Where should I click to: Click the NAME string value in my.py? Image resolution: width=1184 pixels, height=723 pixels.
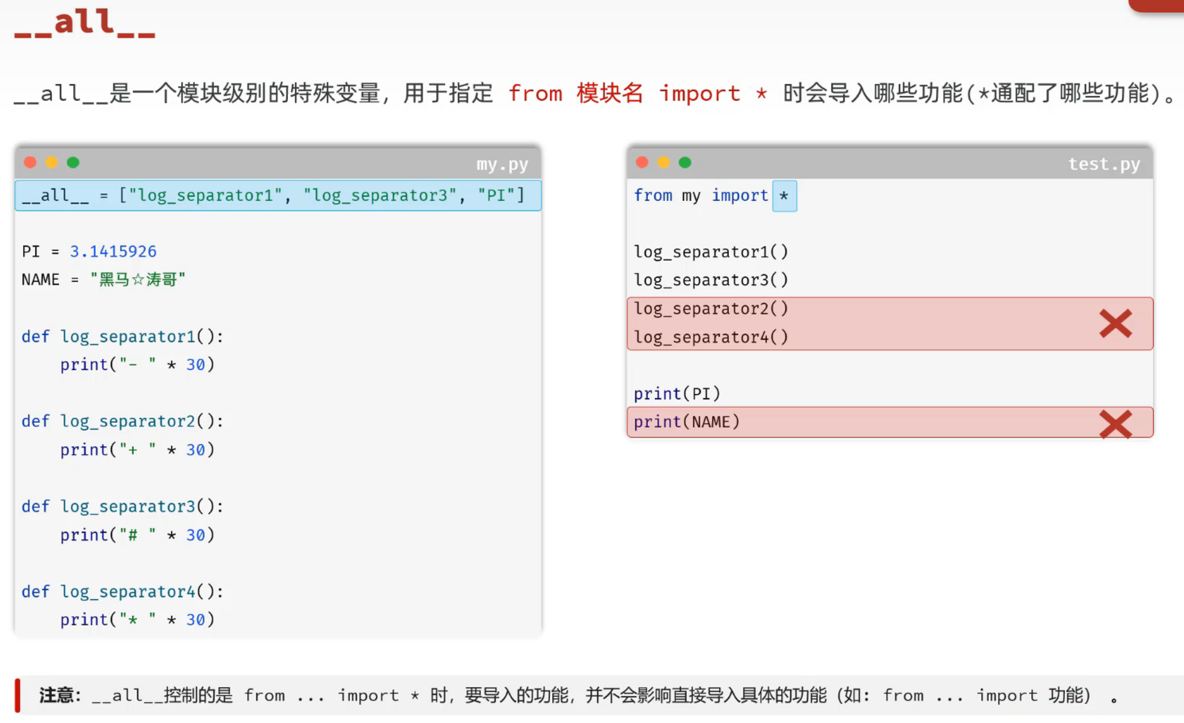coord(138,280)
